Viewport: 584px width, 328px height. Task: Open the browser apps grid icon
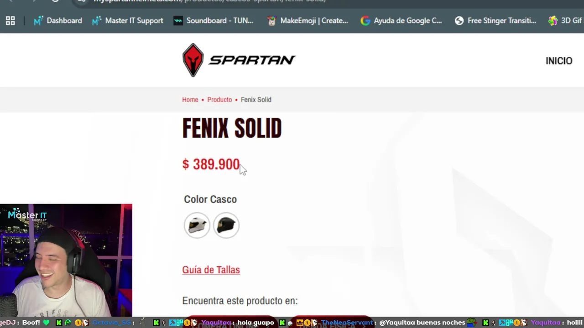coord(10,20)
